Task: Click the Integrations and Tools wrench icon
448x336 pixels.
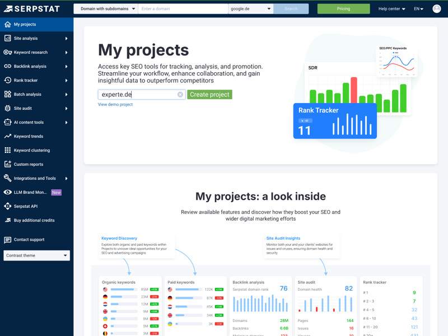Action: point(8,178)
